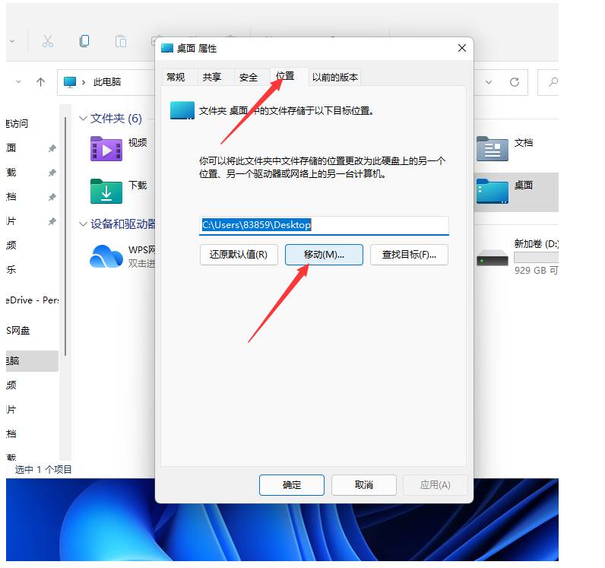The image size is (605, 568).
Task: Select the 新加卷 (D:) drive icon
Action: click(x=492, y=259)
